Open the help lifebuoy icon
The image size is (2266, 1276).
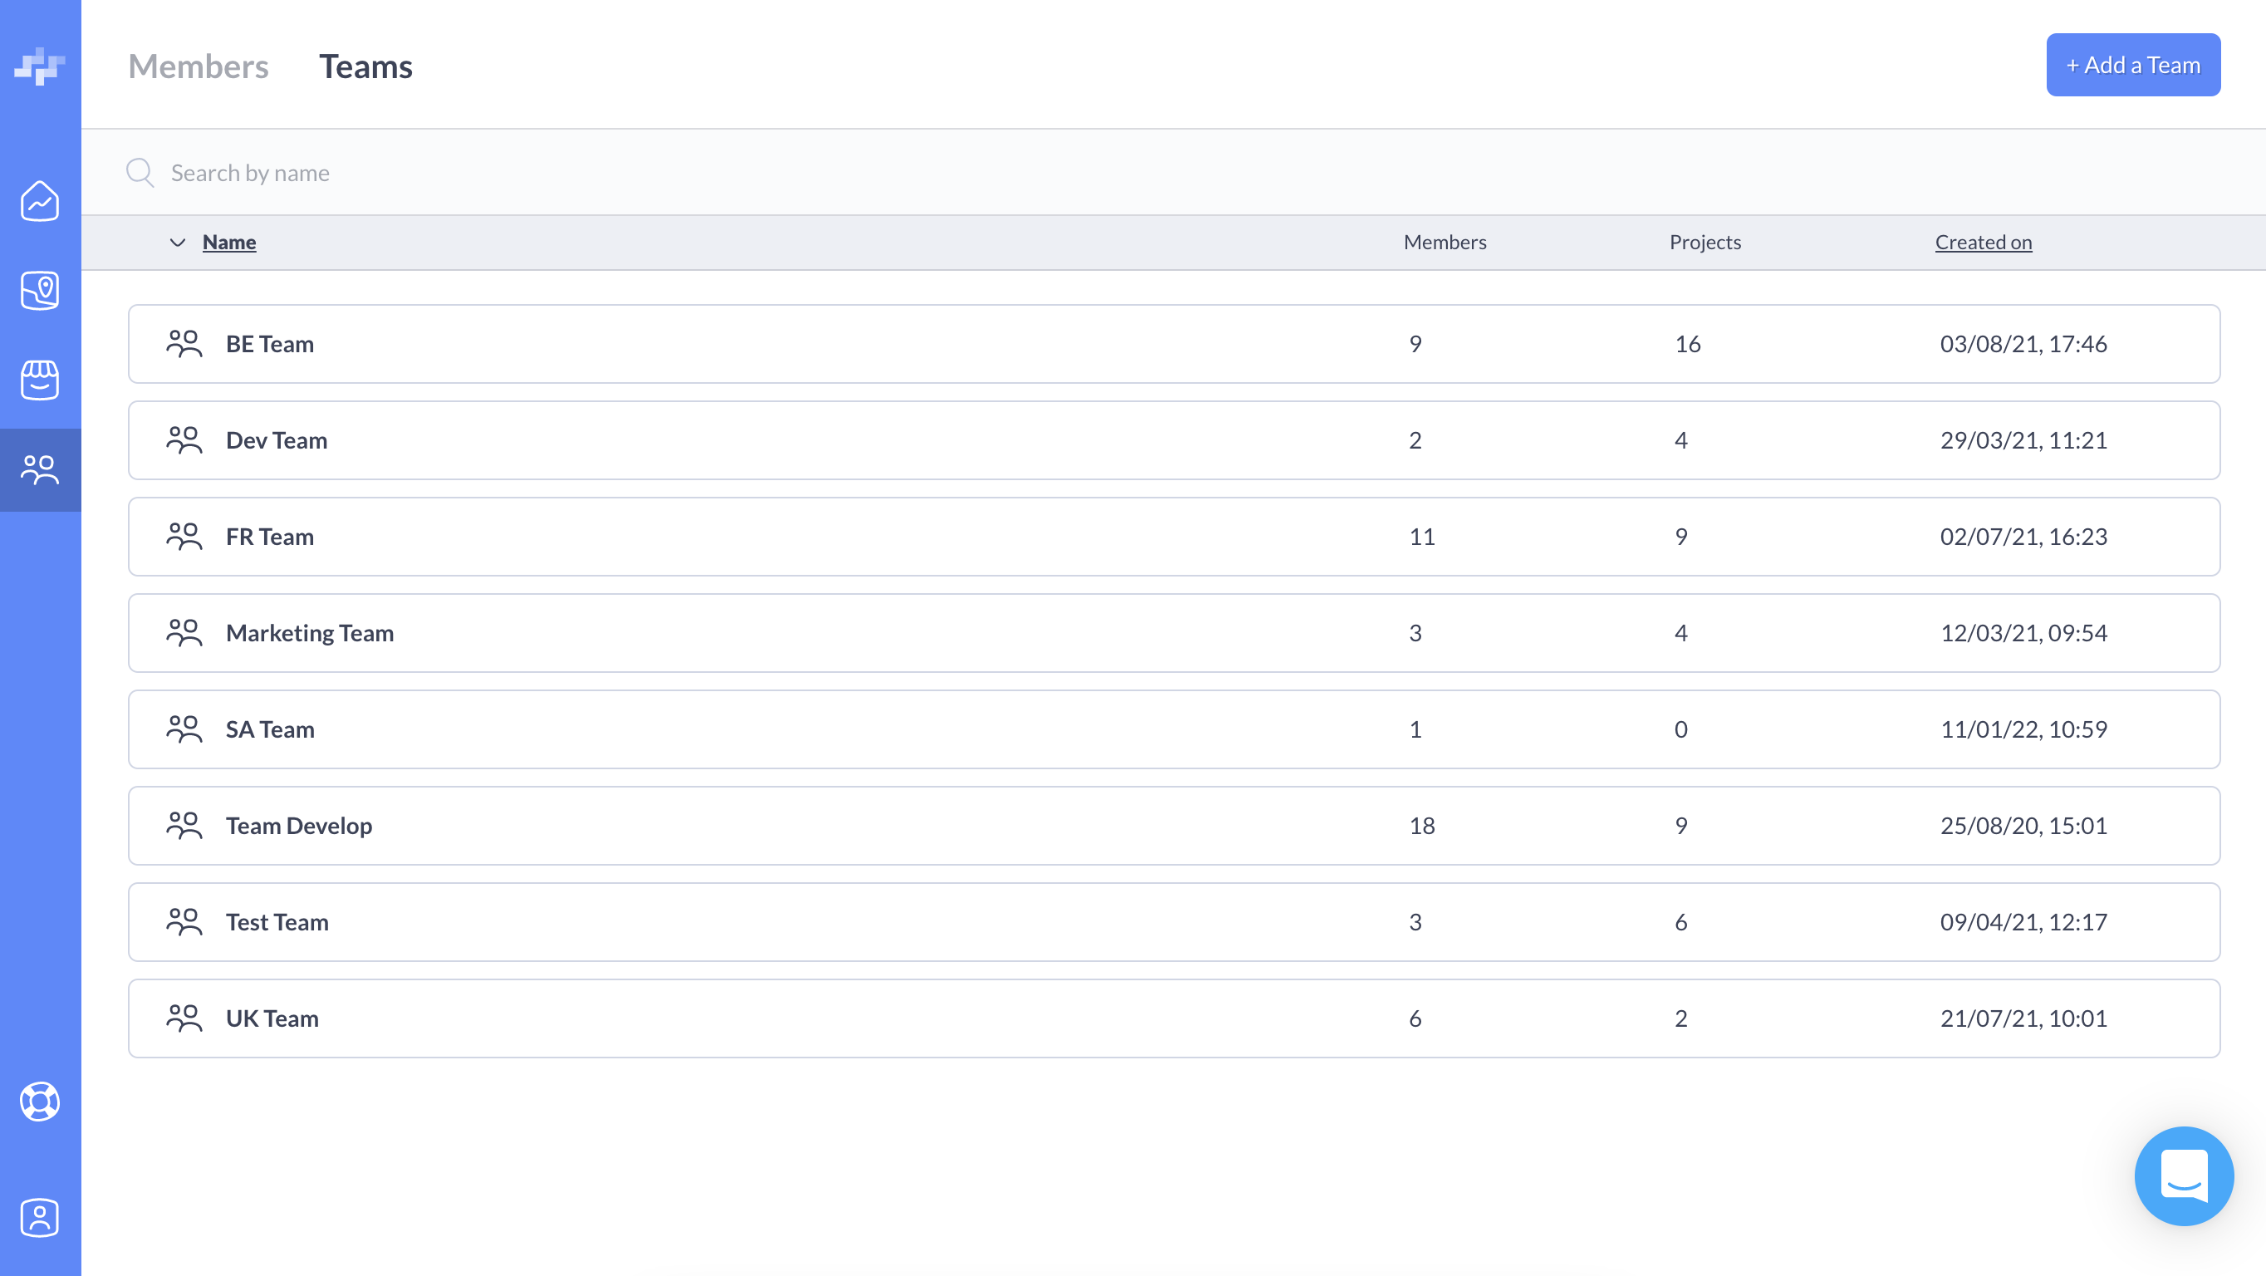[x=40, y=1102]
